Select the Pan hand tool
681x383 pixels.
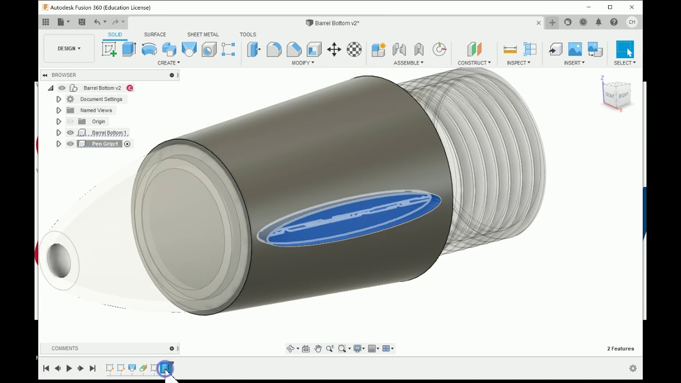tap(318, 348)
